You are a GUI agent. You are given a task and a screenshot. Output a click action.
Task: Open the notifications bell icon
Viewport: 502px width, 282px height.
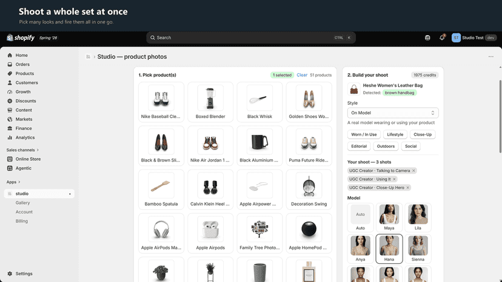pos(442,38)
